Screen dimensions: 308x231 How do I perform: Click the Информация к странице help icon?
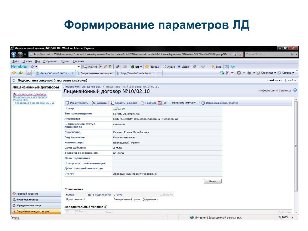[295, 90]
